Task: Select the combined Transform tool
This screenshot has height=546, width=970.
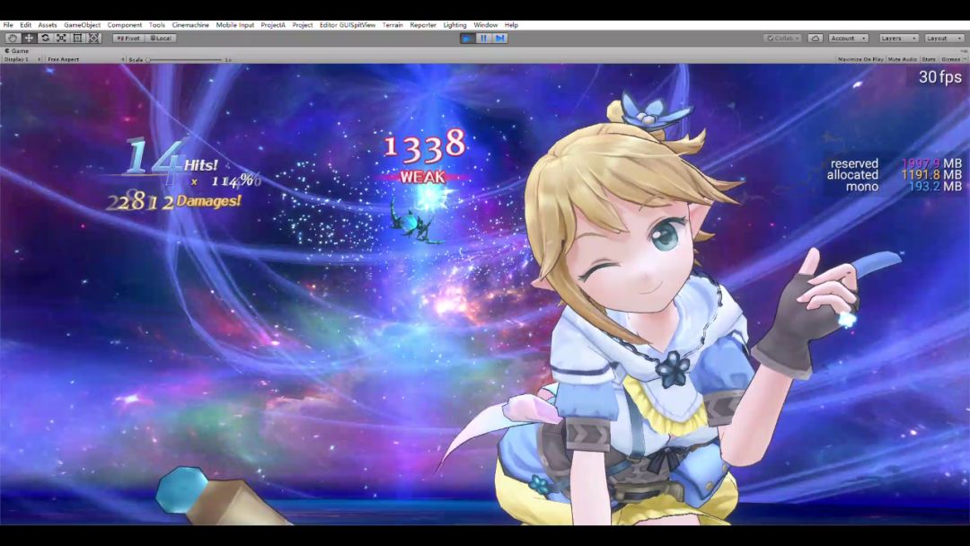Action: tap(93, 39)
